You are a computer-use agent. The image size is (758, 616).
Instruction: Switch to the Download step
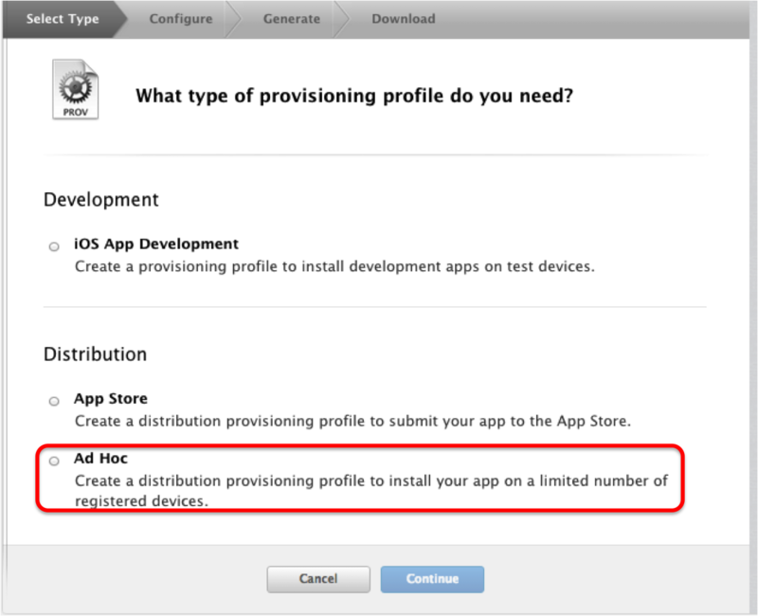[x=403, y=18]
